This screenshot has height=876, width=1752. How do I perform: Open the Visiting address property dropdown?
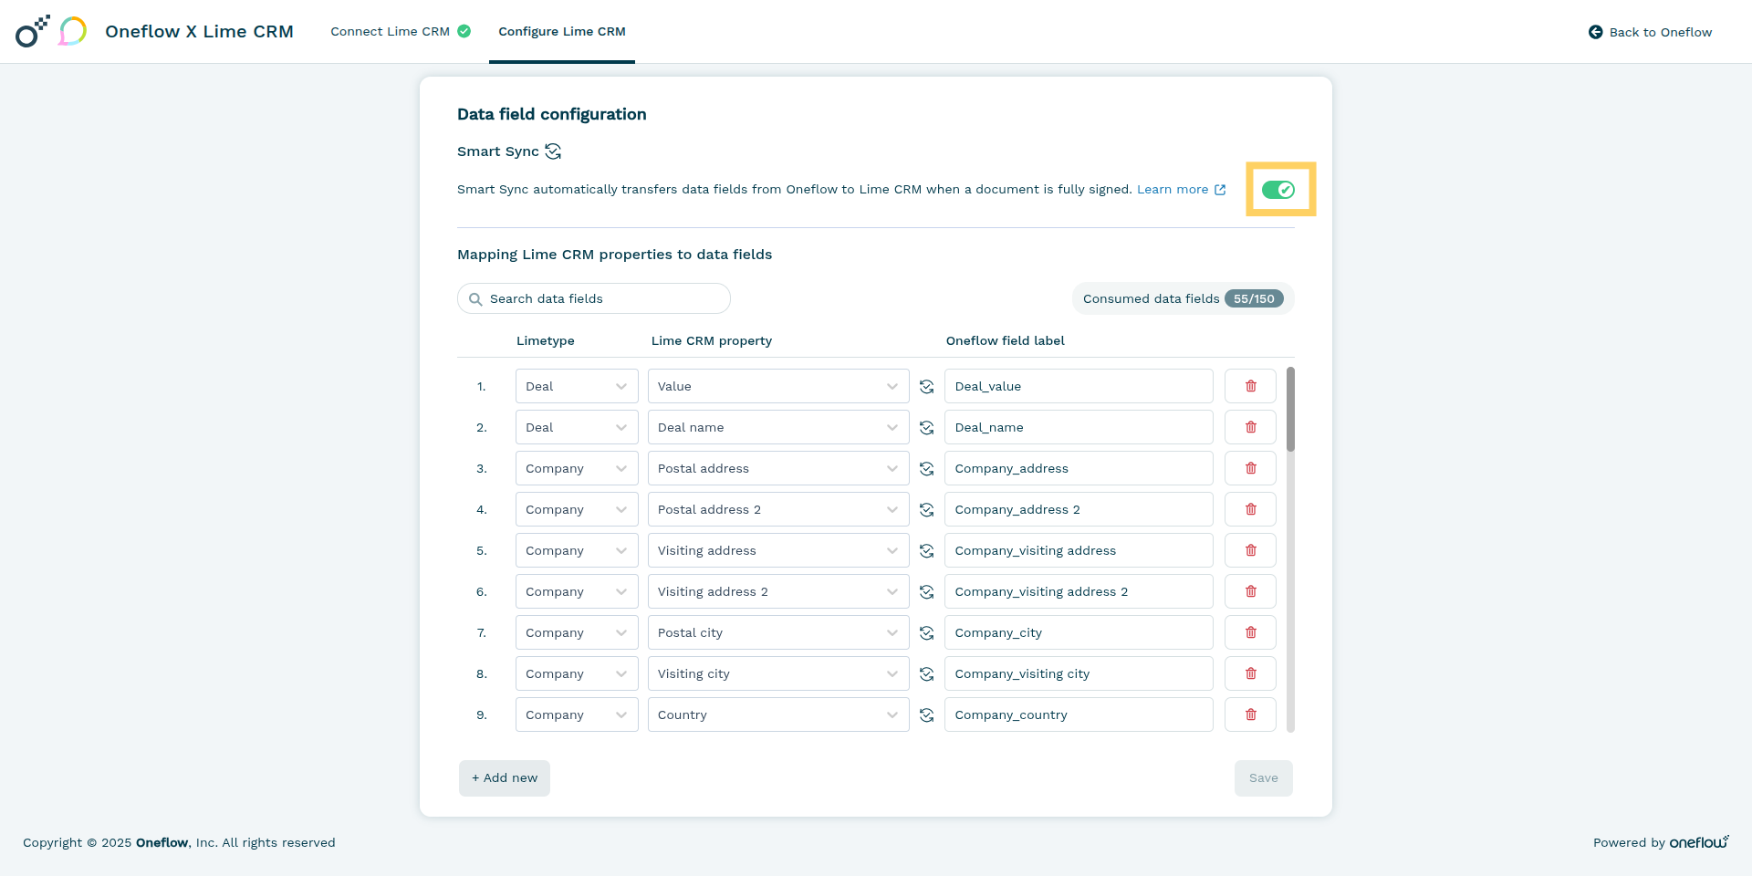tap(778, 550)
